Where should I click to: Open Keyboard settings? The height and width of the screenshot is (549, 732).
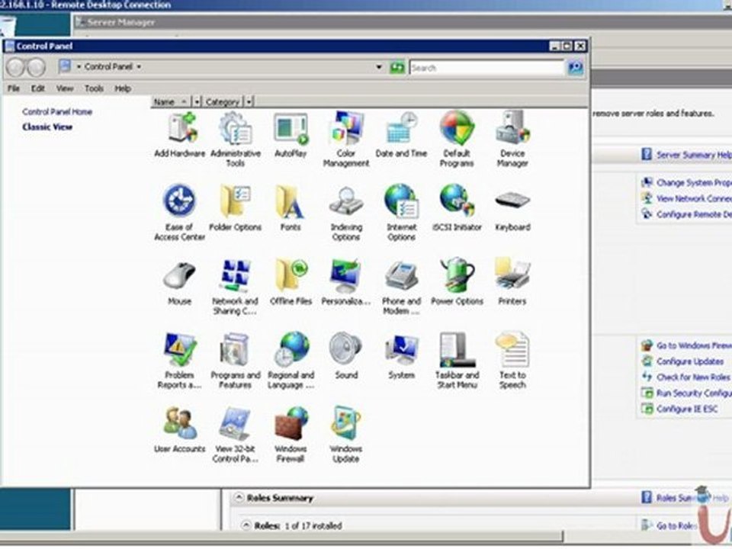tap(512, 209)
